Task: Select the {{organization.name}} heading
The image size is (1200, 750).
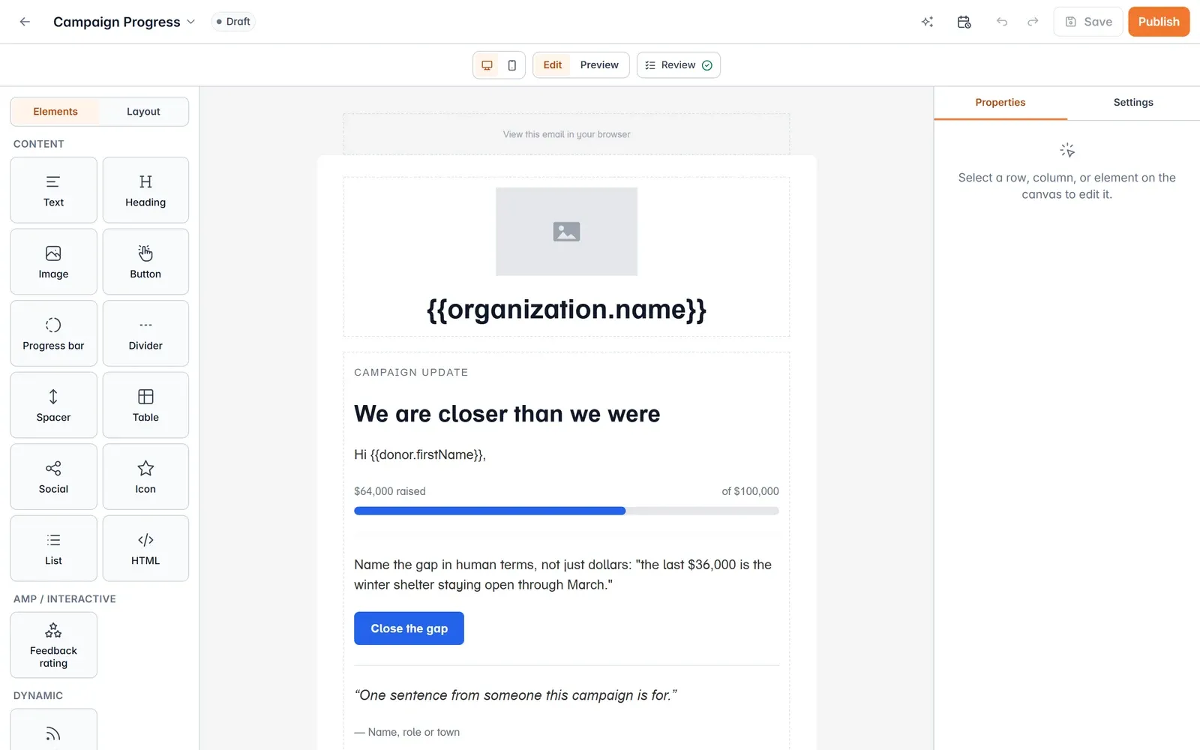Action: (566, 310)
